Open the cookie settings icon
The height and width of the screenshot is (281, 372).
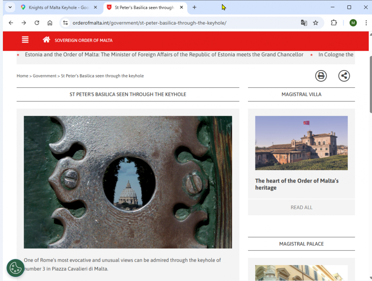pos(15,268)
